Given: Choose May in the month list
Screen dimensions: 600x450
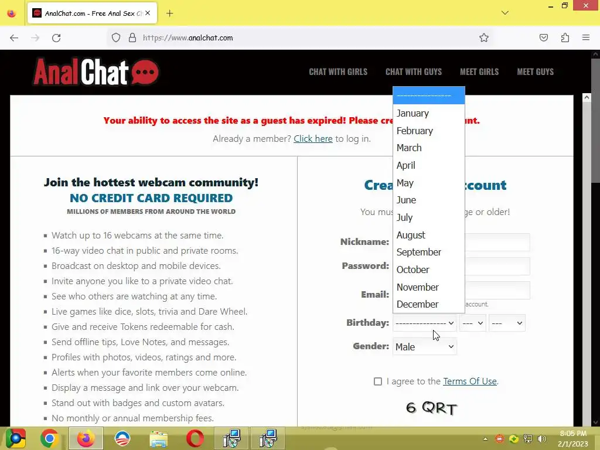Looking at the screenshot, I should pyautogui.click(x=428, y=183).
